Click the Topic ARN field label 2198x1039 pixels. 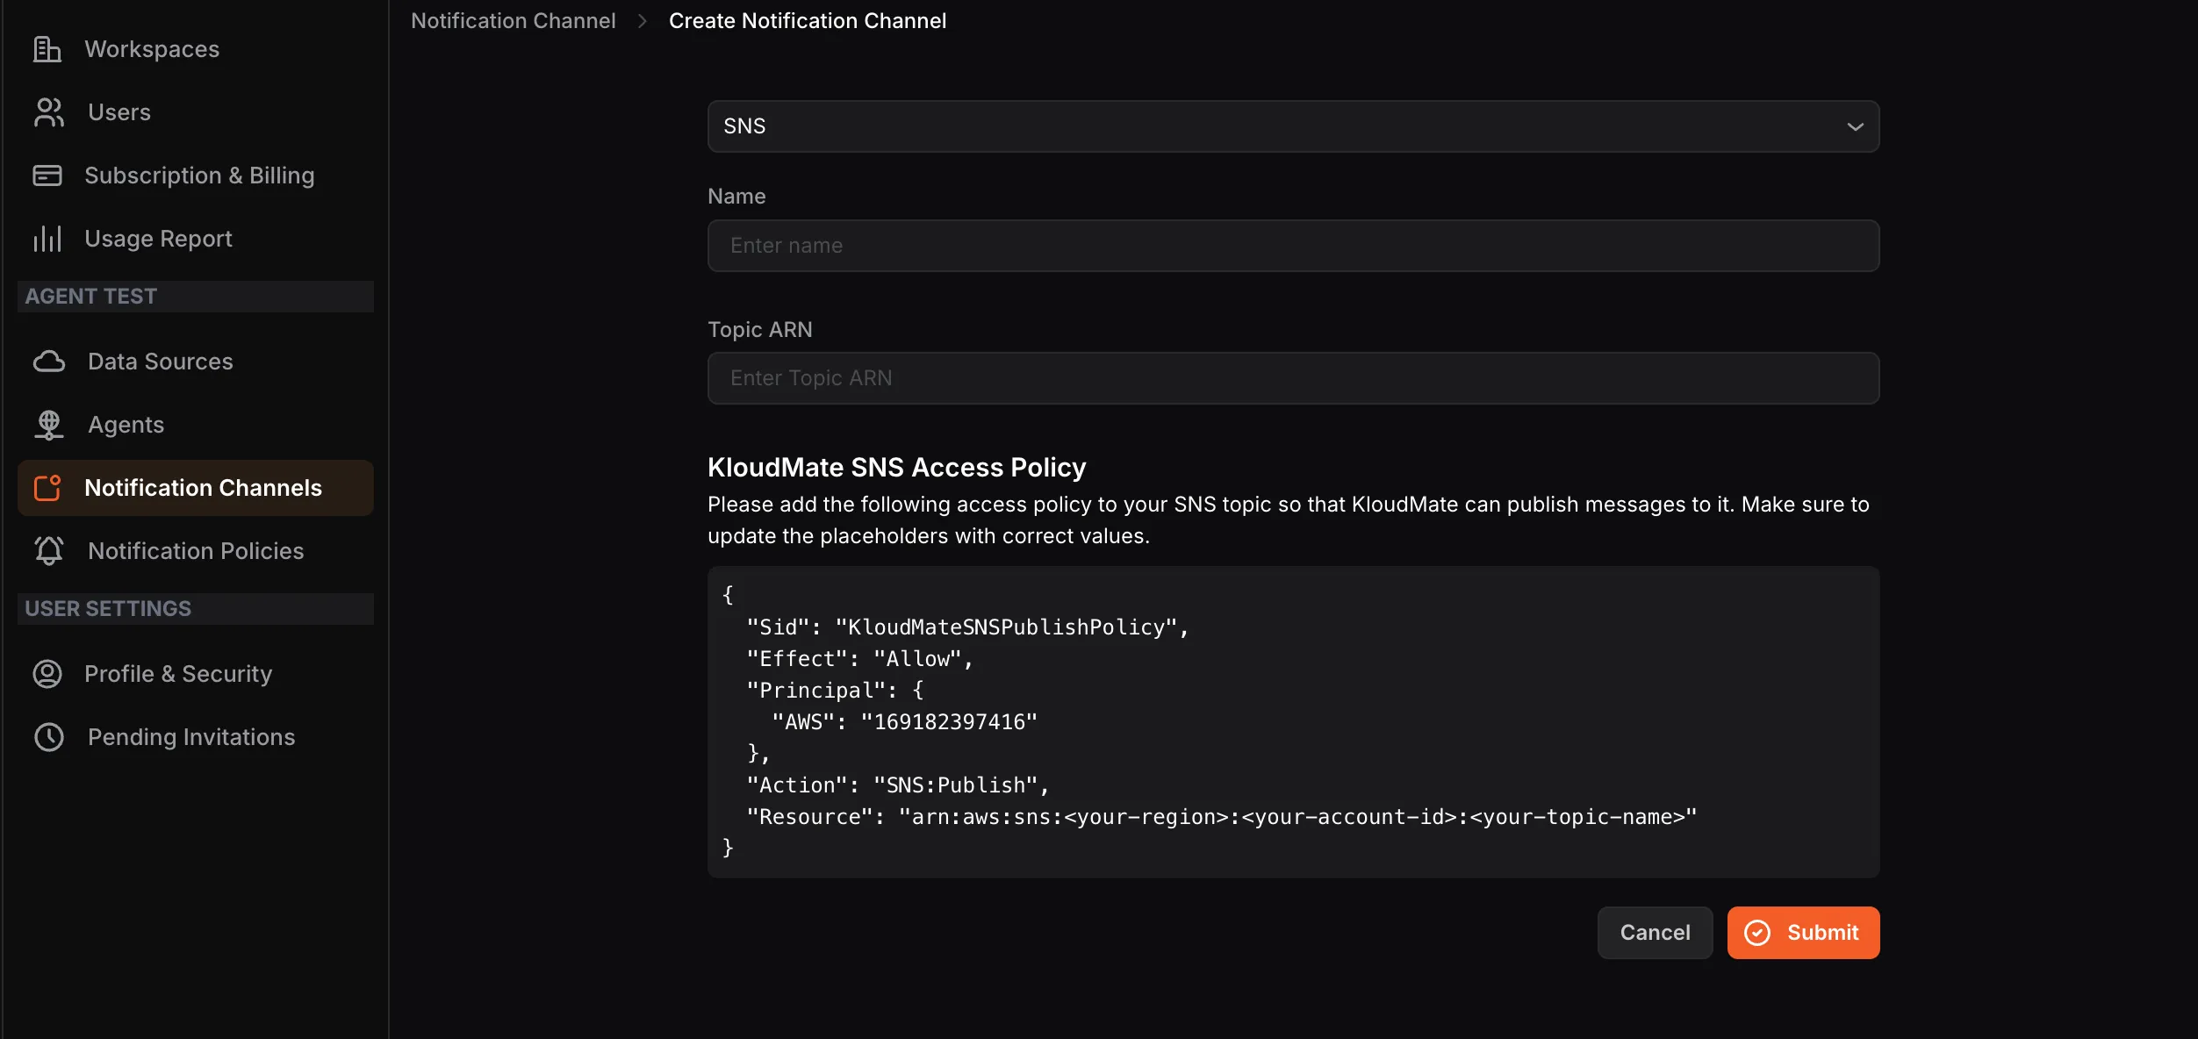coord(760,330)
